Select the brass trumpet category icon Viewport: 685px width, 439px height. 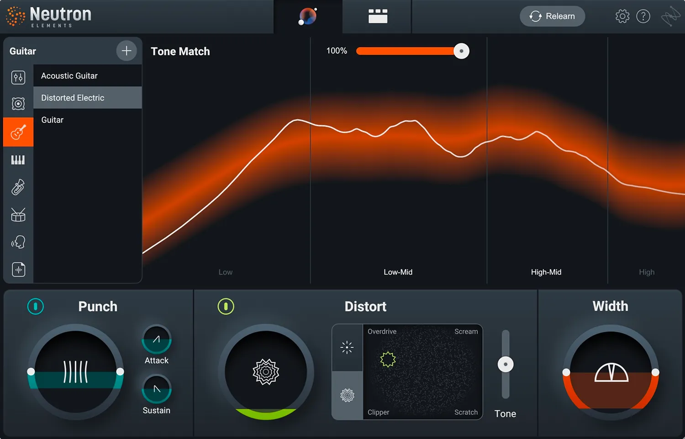[x=18, y=187]
